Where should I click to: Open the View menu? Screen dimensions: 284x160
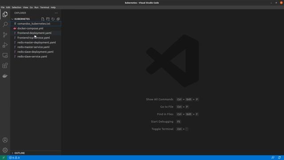[x=26, y=8]
